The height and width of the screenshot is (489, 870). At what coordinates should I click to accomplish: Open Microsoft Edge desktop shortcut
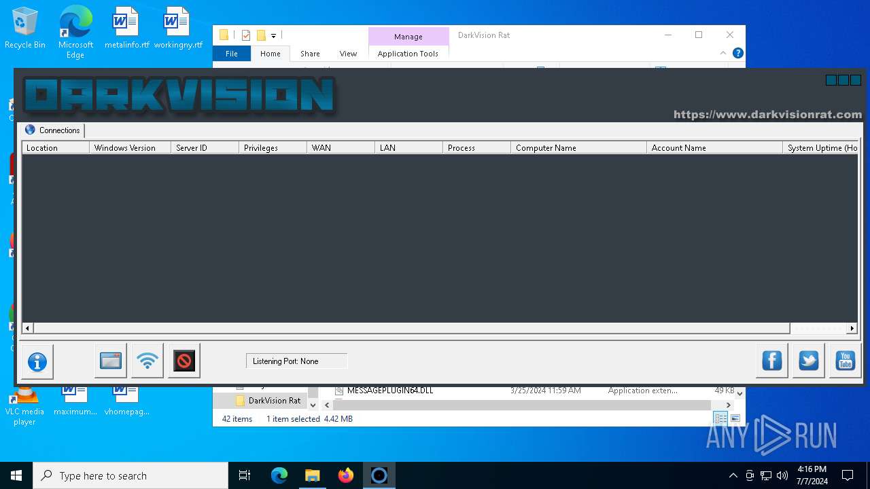click(x=75, y=32)
